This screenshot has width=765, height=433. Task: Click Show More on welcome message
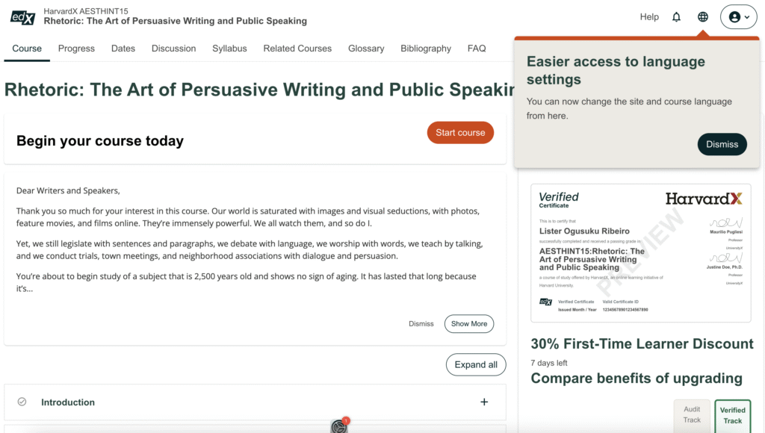(x=469, y=324)
